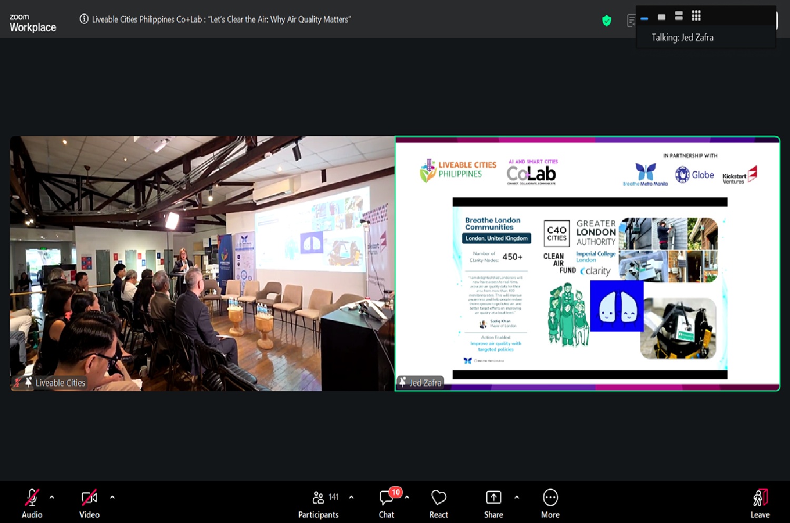This screenshot has width=790, height=523.
Task: Click the green encryption shield icon
Action: [x=607, y=21]
